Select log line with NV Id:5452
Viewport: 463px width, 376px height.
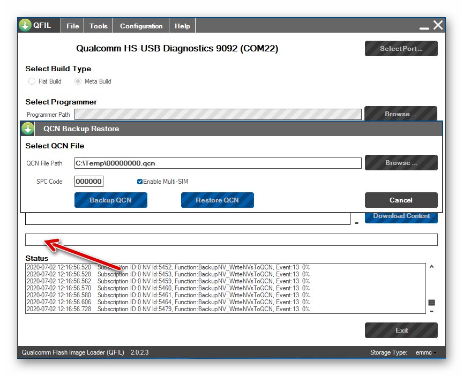tap(168, 267)
